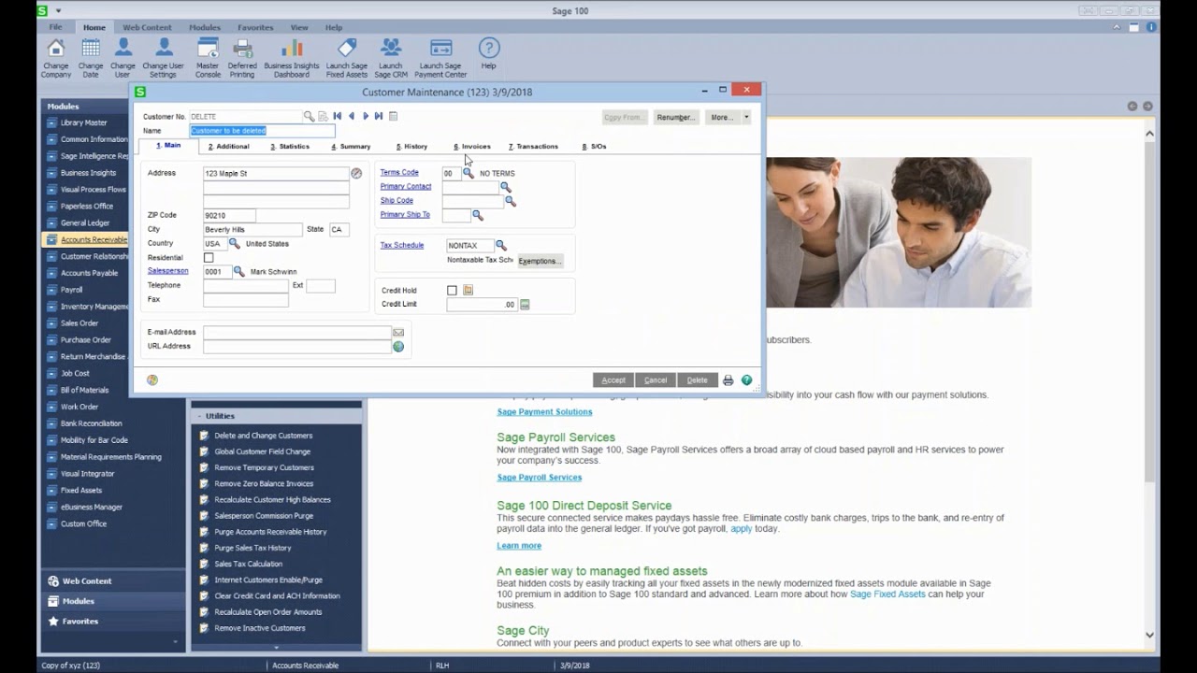The image size is (1197, 673).
Task: Click the printer icon in Customer Maintenance
Action: [x=728, y=380]
